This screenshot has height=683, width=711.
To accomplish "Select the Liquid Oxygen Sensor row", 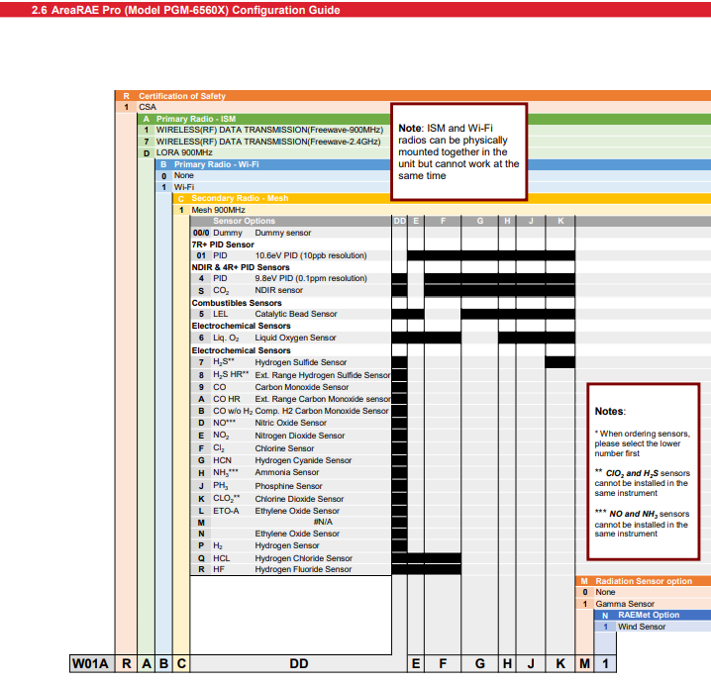I will coord(295,338).
